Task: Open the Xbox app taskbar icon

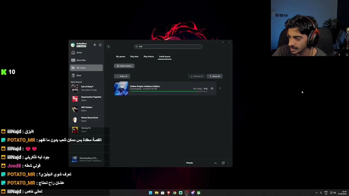Action: point(198,193)
